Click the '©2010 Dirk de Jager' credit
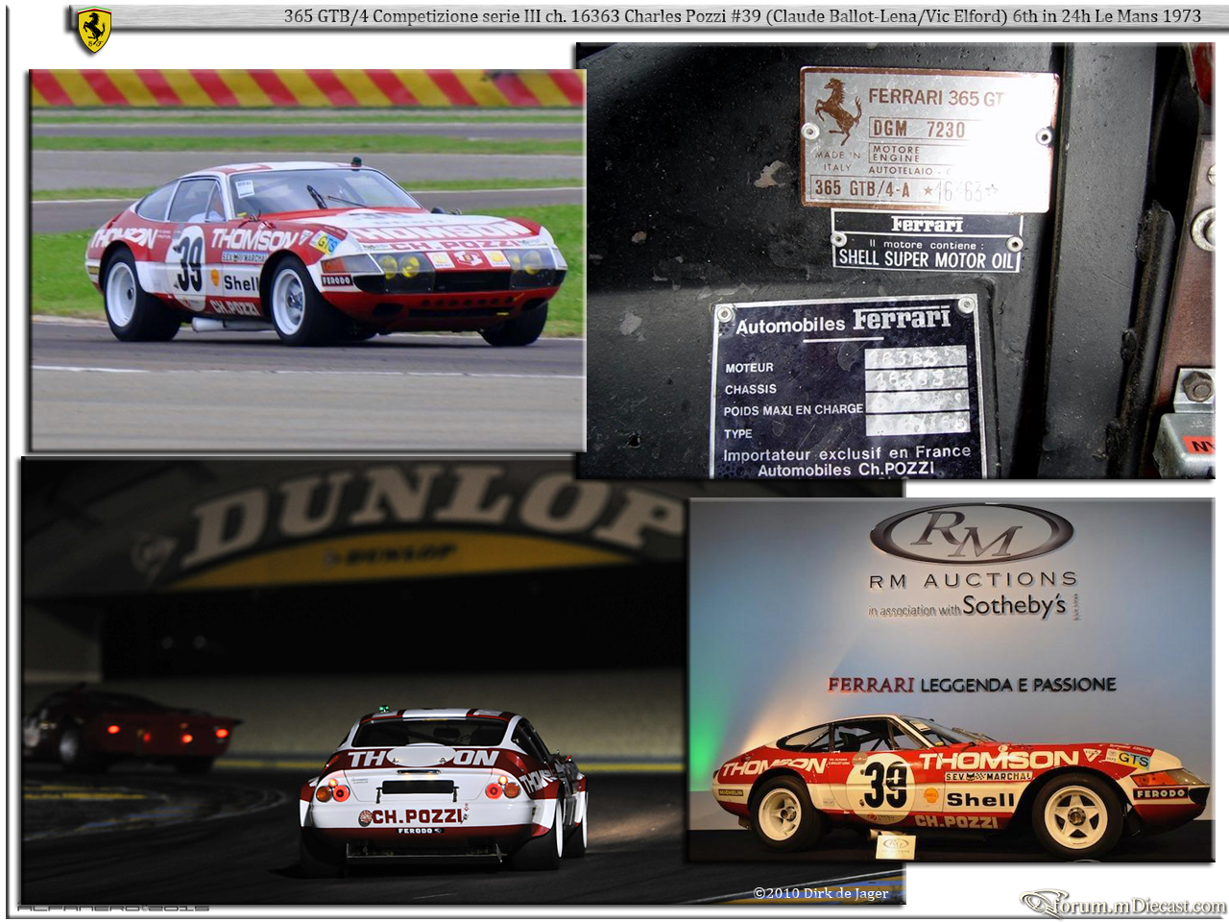 (x=821, y=893)
